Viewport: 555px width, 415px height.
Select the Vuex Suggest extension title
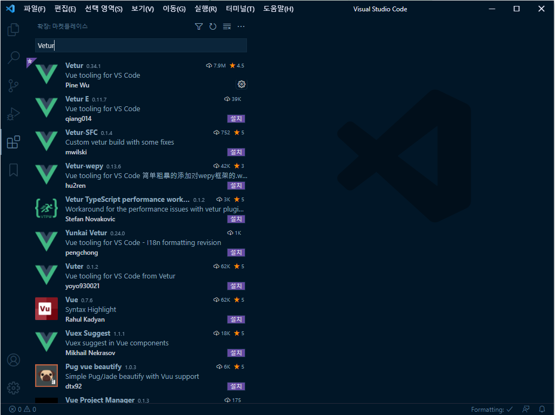tap(88, 334)
